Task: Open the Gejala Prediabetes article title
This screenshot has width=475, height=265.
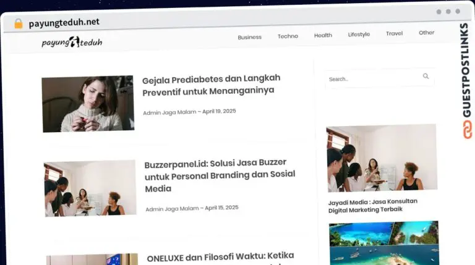Action: (211, 85)
